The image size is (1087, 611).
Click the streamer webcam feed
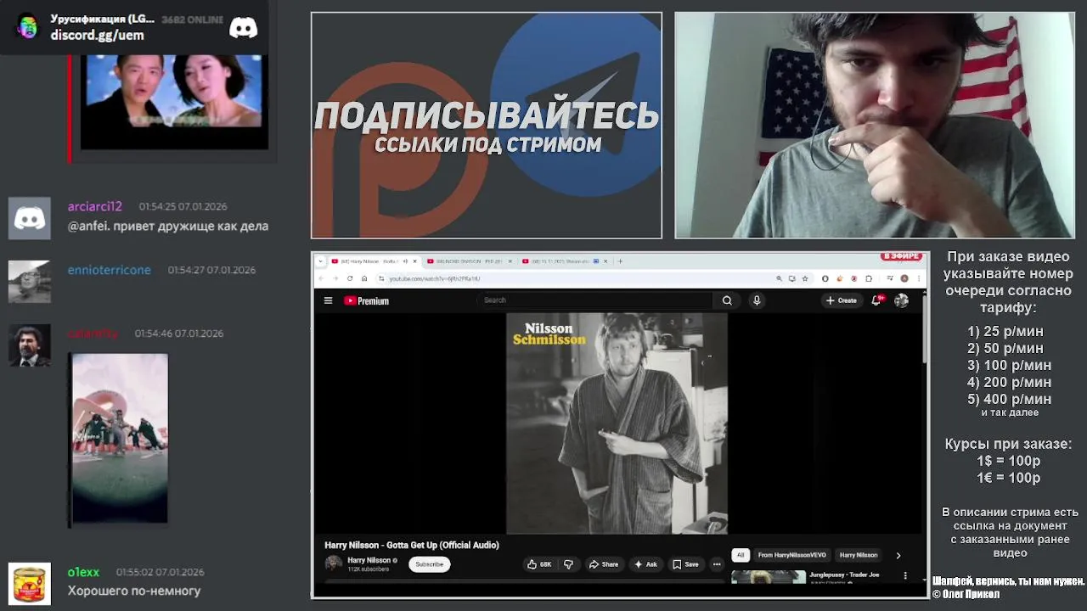tap(875, 125)
